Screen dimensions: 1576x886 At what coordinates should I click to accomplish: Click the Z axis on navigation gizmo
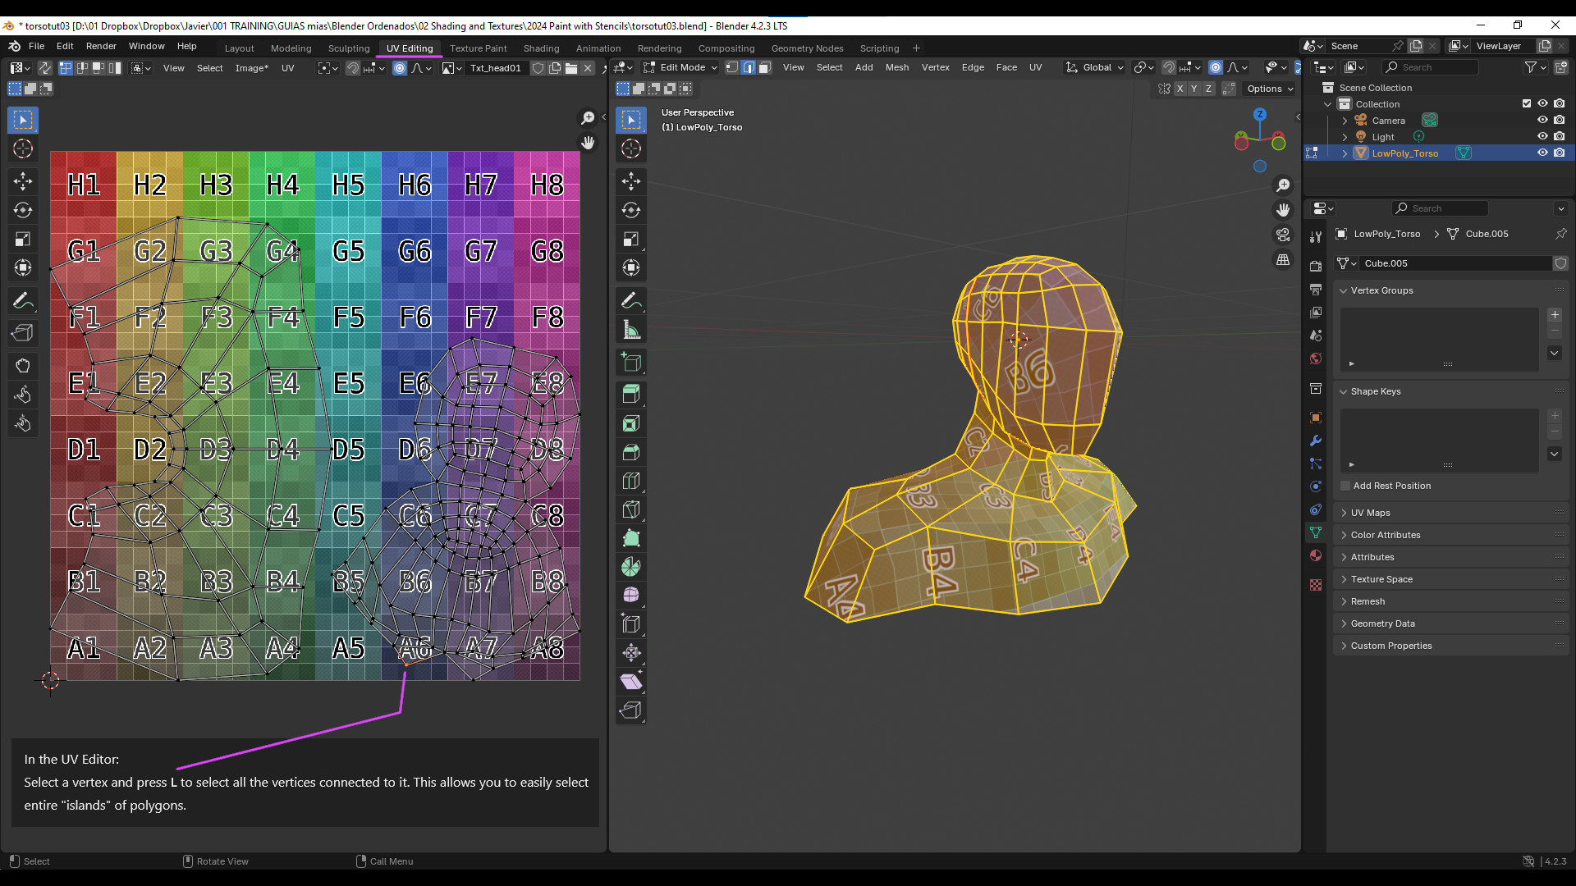pos(1260,114)
